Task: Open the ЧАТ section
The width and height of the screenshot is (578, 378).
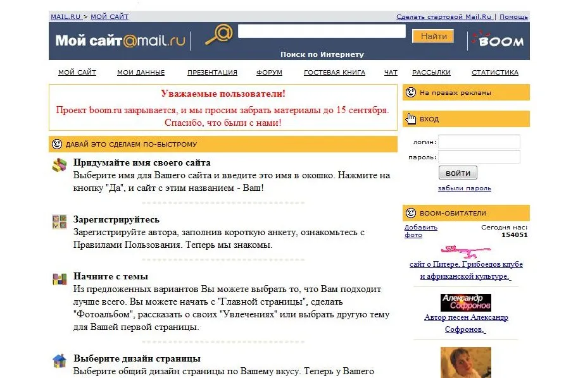Action: (391, 73)
